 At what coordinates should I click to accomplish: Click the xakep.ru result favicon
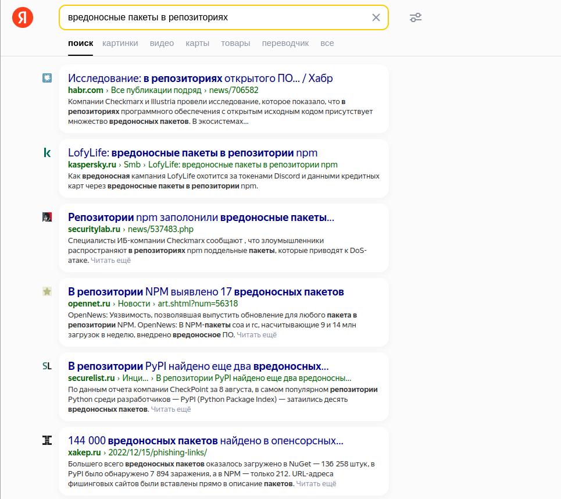pos(47,440)
